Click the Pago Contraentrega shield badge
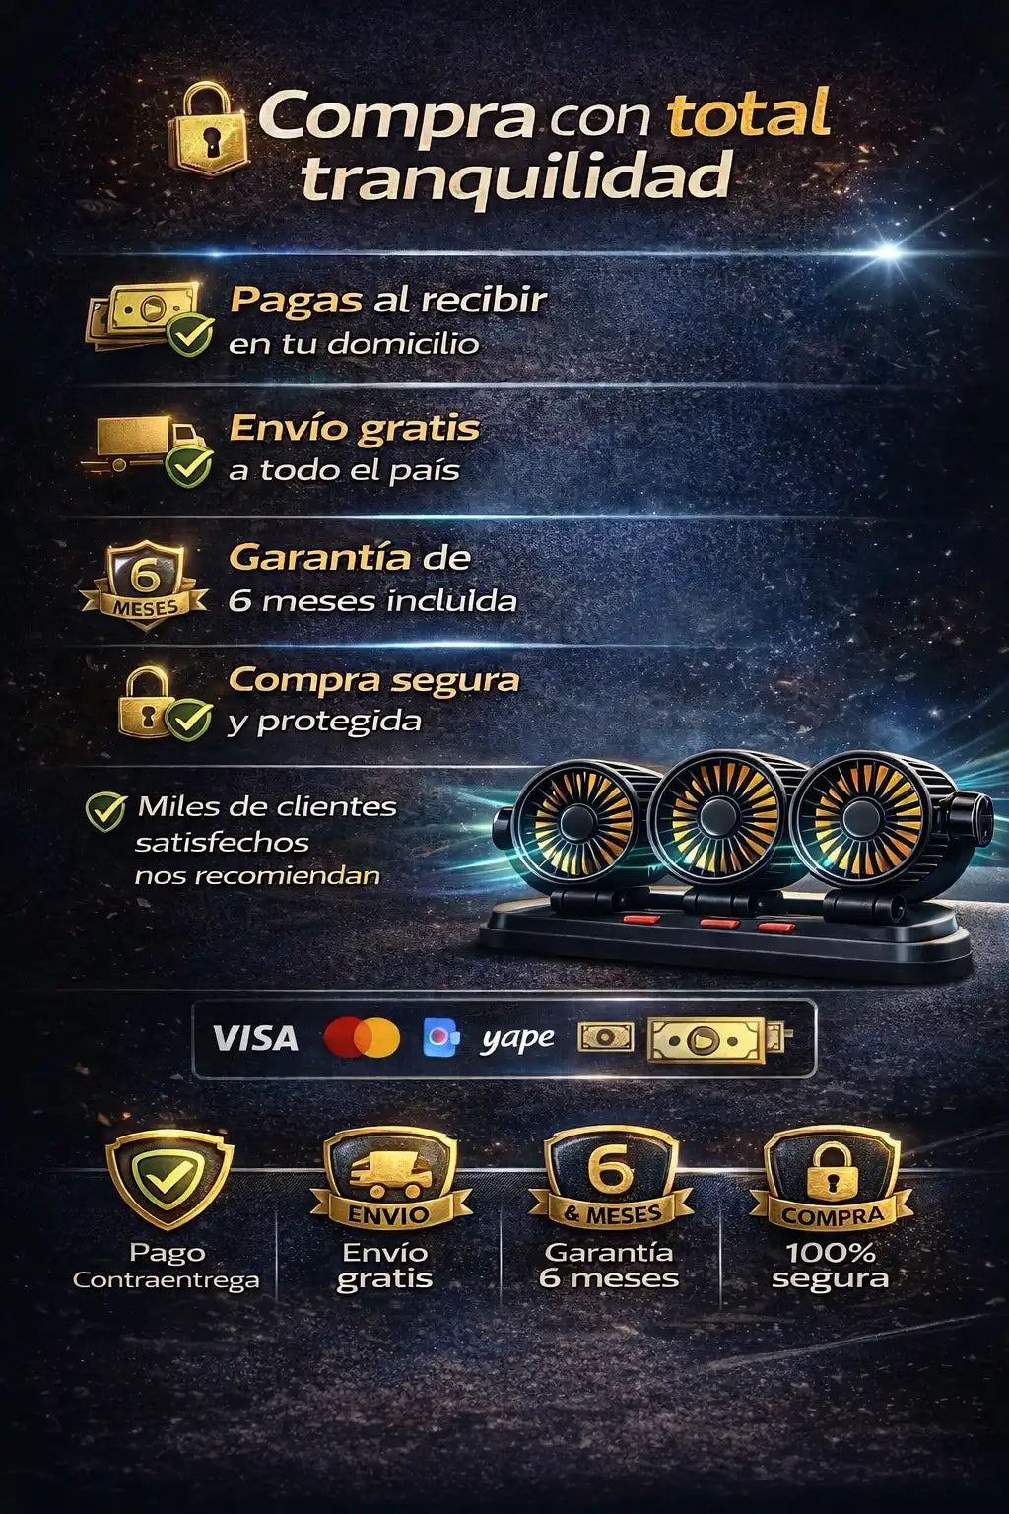Viewport: 1009px width, 1514px height. pyautogui.click(x=168, y=1178)
